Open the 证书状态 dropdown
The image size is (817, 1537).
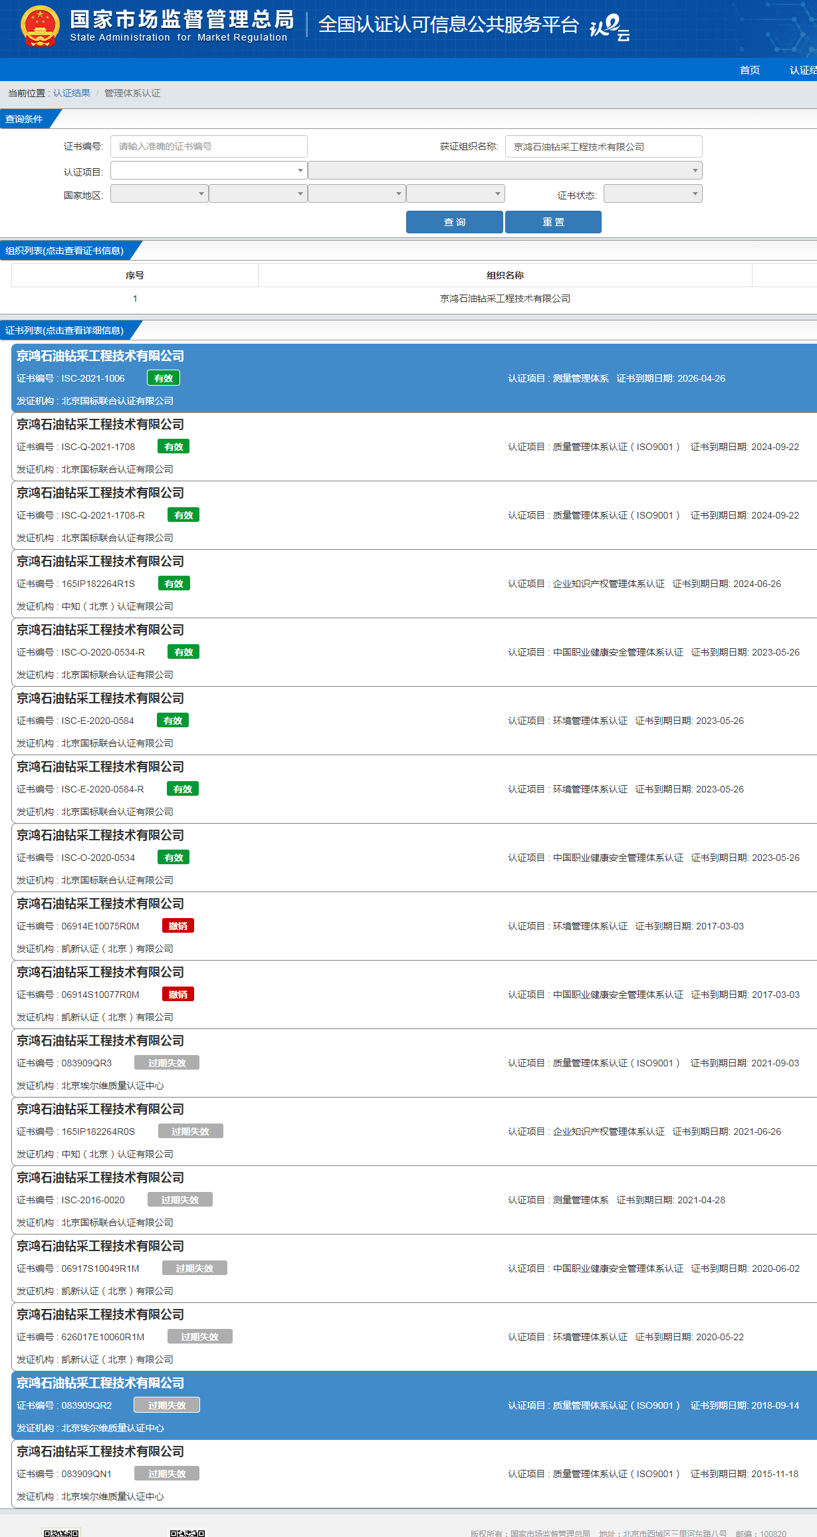pyautogui.click(x=653, y=193)
